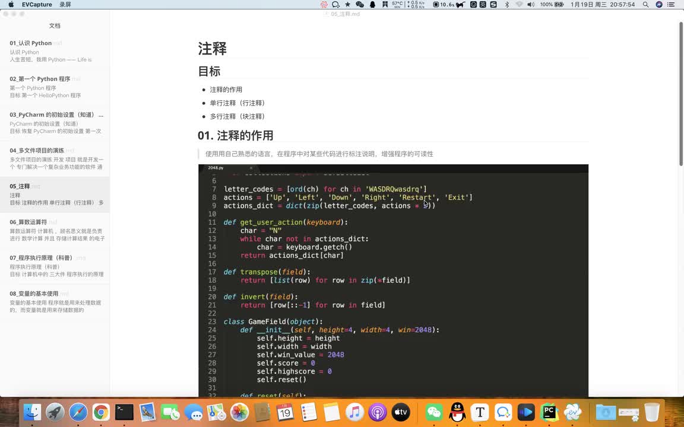
Task: Open Notes app in the Dock
Action: click(x=331, y=412)
